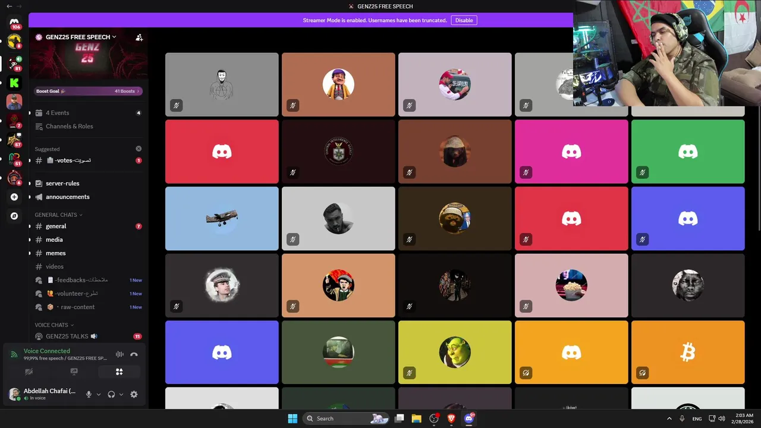Disable Streamer Mode
Viewport: 761px width, 428px height.
coord(464,20)
